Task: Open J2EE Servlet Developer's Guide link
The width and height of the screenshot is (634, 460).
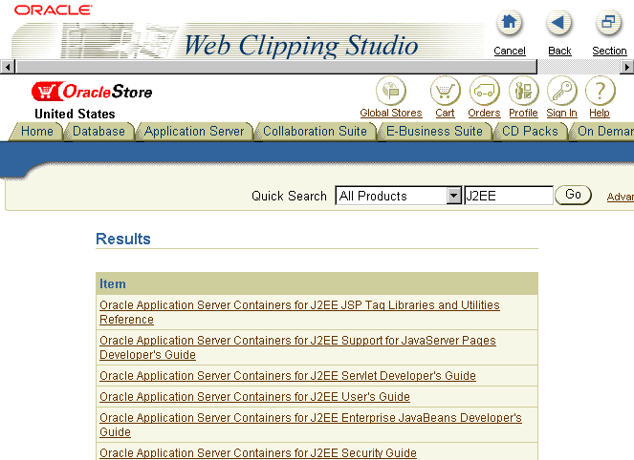Action: (x=288, y=376)
